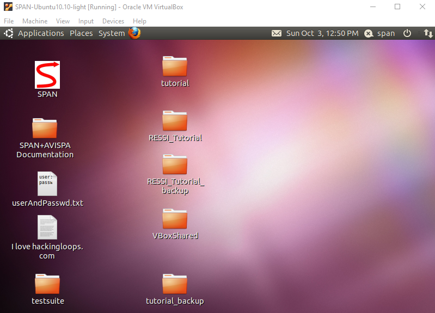Click the chat status icon beside span

point(369,34)
